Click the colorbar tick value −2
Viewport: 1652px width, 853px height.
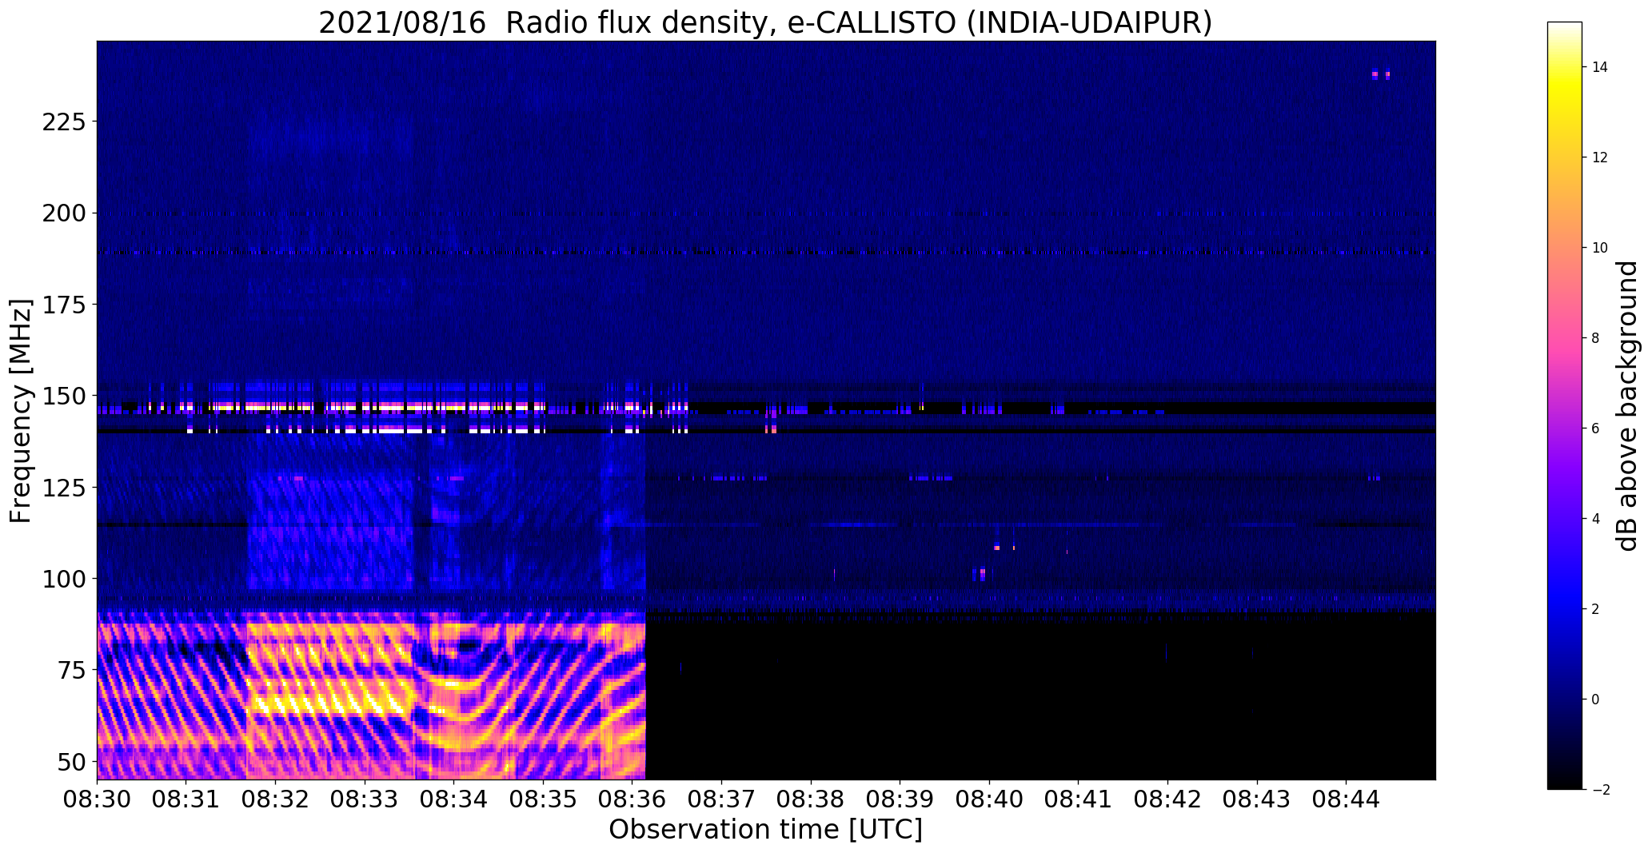[1600, 790]
